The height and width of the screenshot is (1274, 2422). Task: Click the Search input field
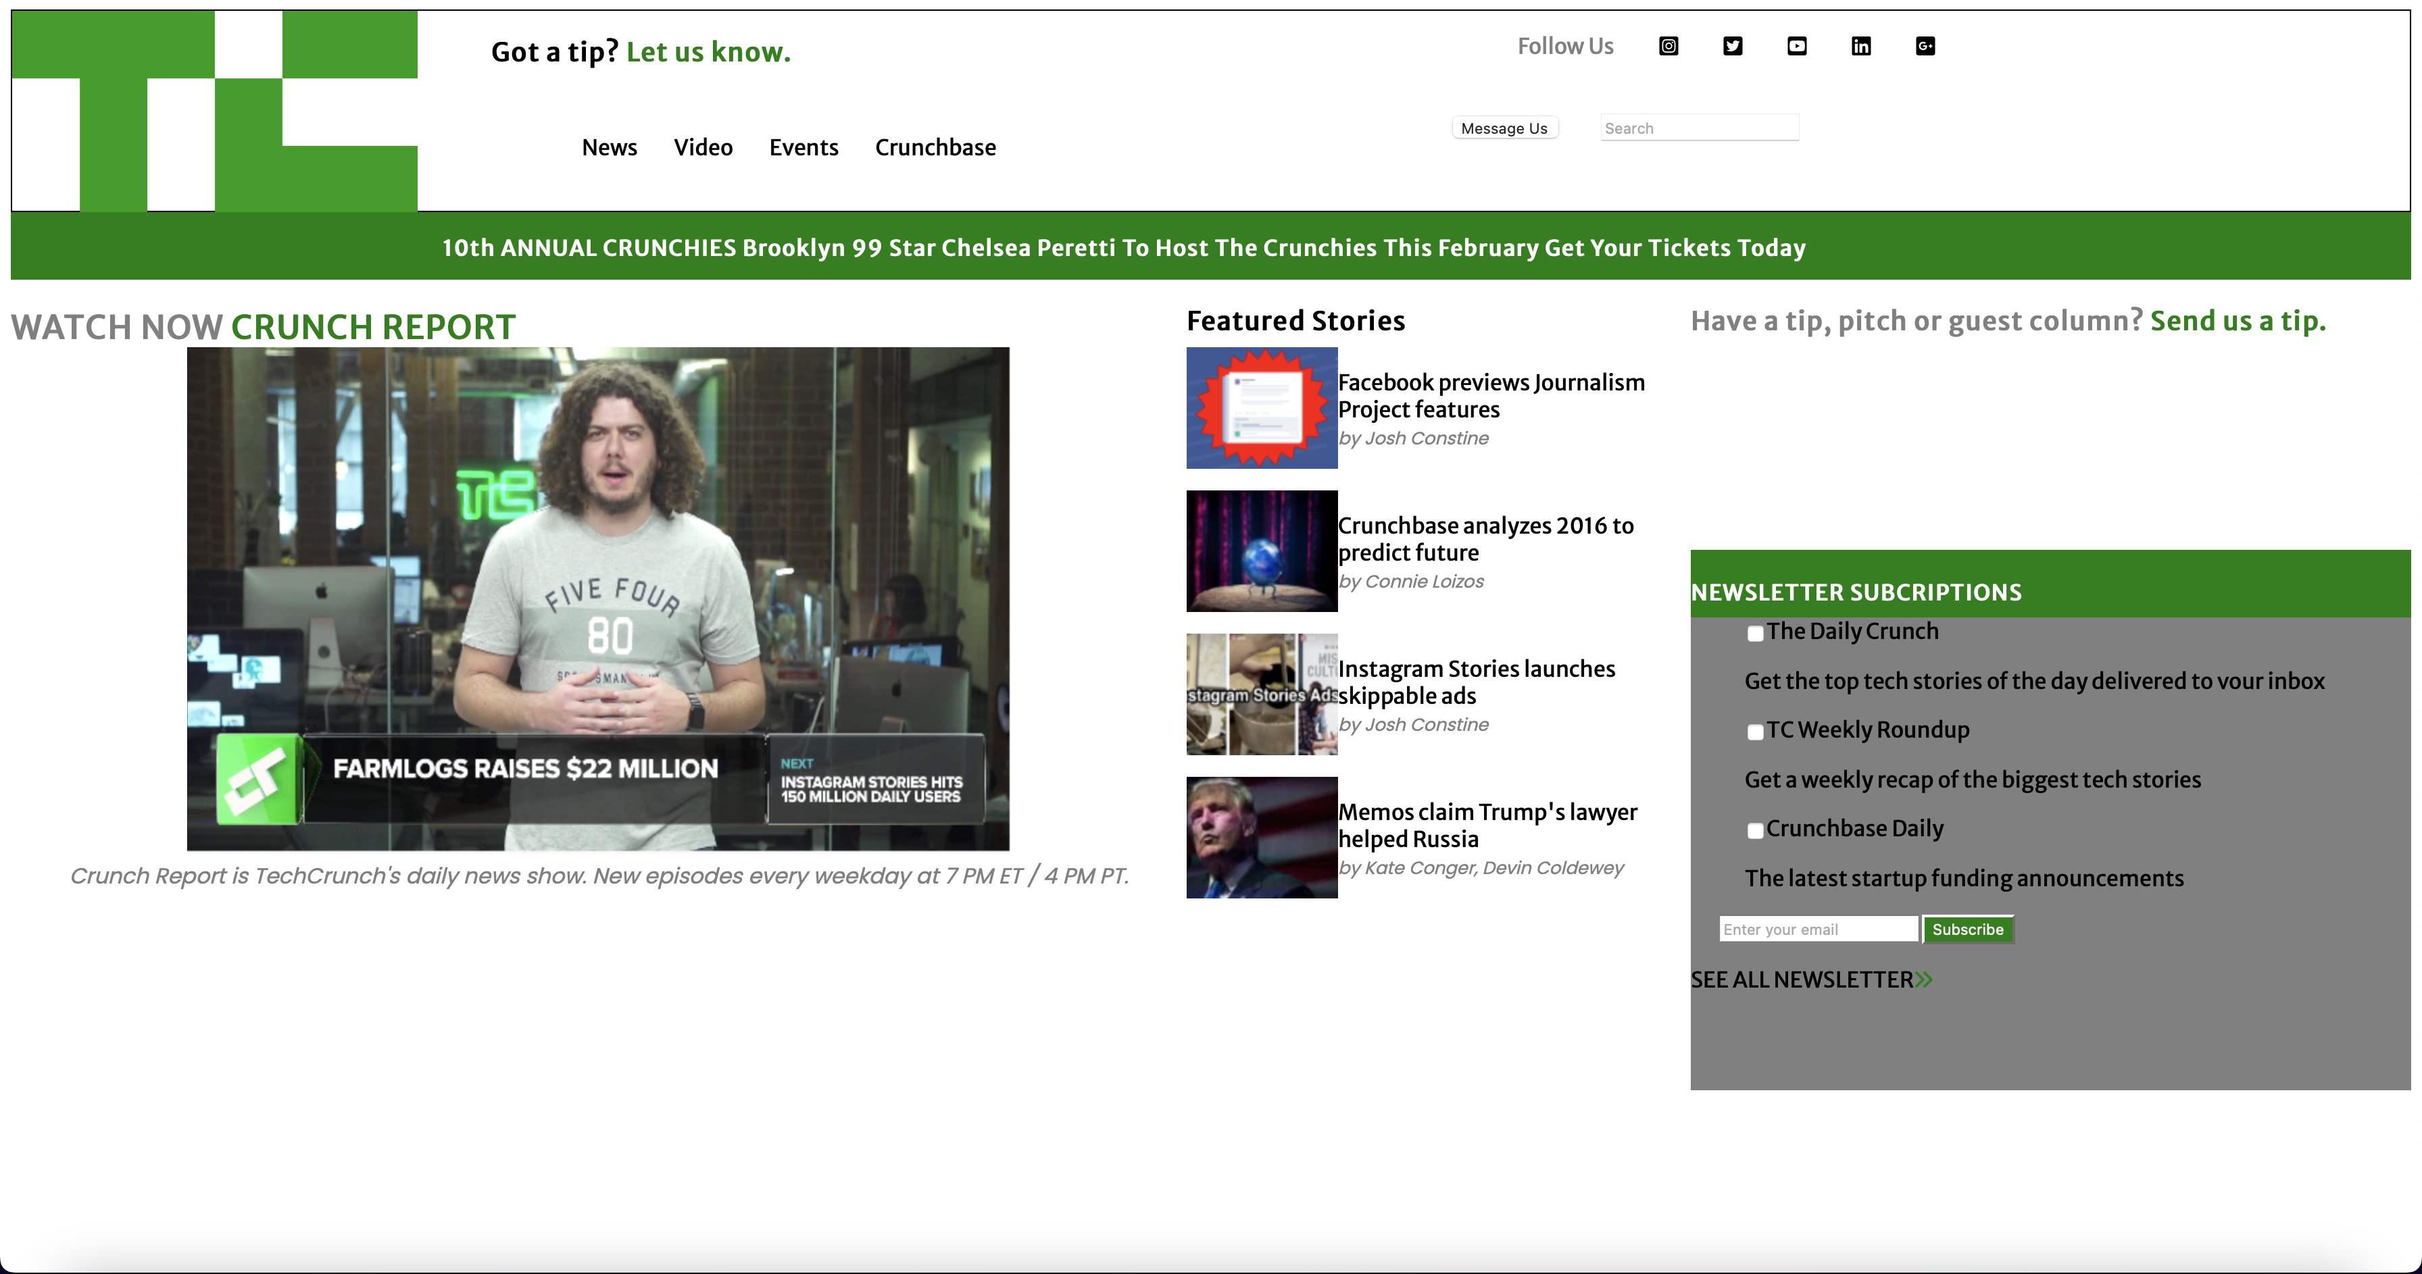1699,128
